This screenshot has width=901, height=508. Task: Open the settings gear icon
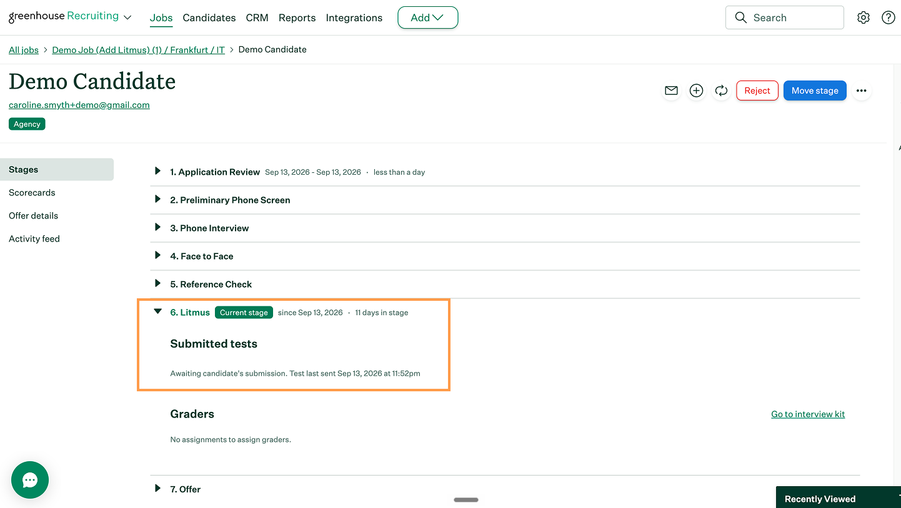[864, 17]
